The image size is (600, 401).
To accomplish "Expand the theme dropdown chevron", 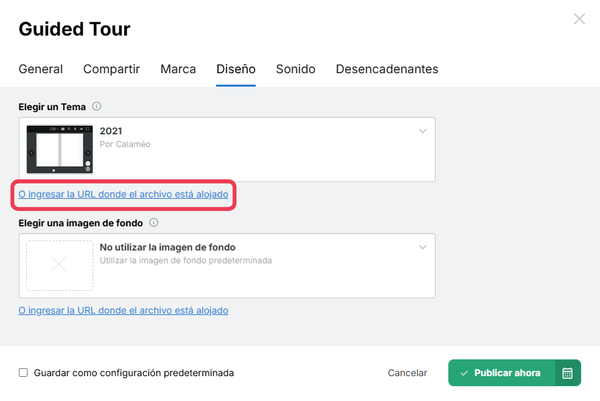I will click(422, 131).
